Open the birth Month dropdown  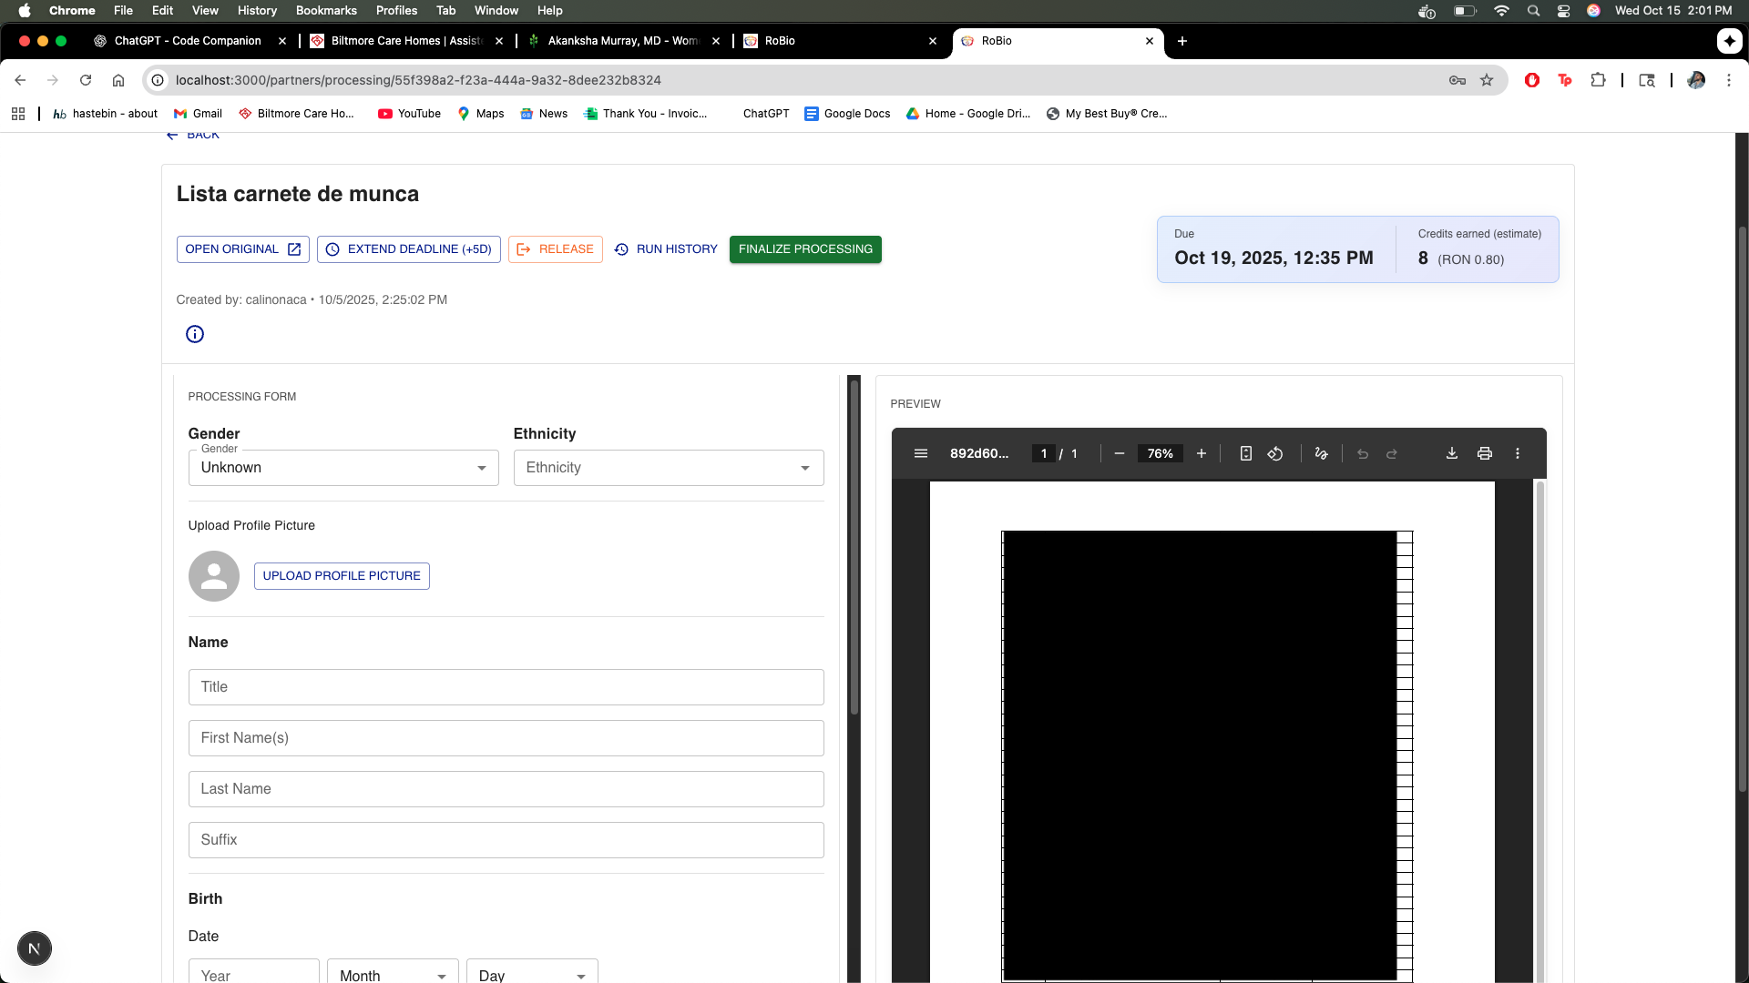tap(393, 974)
